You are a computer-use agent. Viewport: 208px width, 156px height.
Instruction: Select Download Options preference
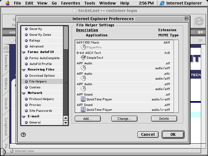[x=42, y=76]
